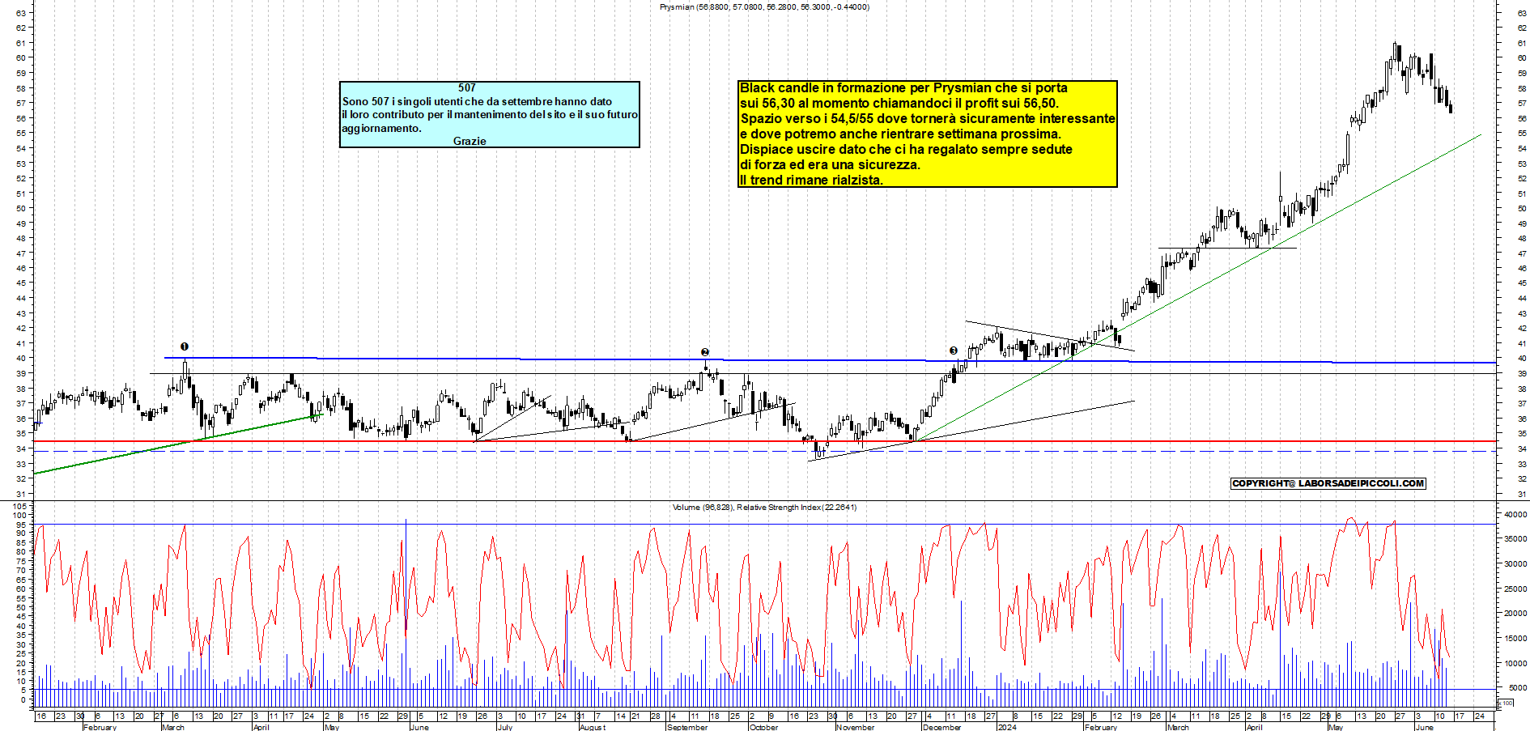
Task: Click the 'November' month label on the time axis
Action: (856, 727)
